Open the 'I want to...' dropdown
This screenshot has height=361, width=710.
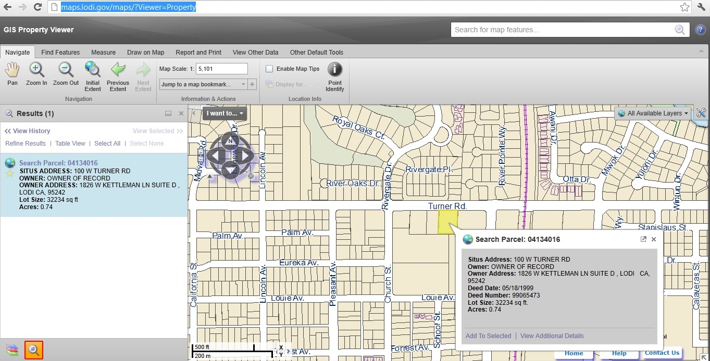(224, 113)
